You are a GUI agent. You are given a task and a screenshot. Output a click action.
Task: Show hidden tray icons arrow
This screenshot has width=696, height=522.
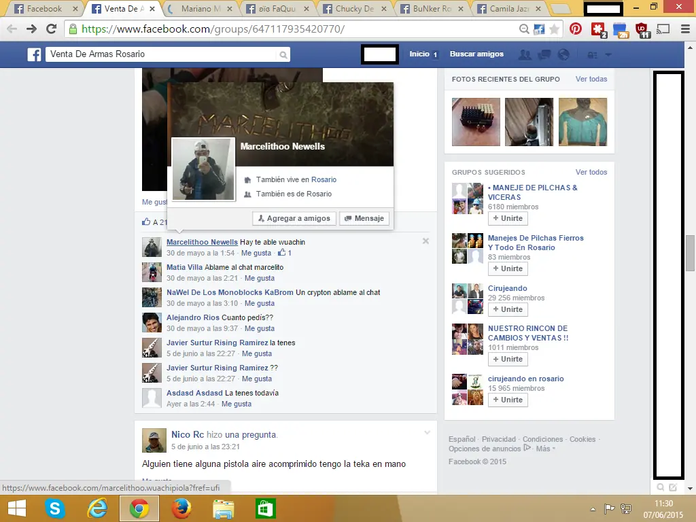coord(593,509)
